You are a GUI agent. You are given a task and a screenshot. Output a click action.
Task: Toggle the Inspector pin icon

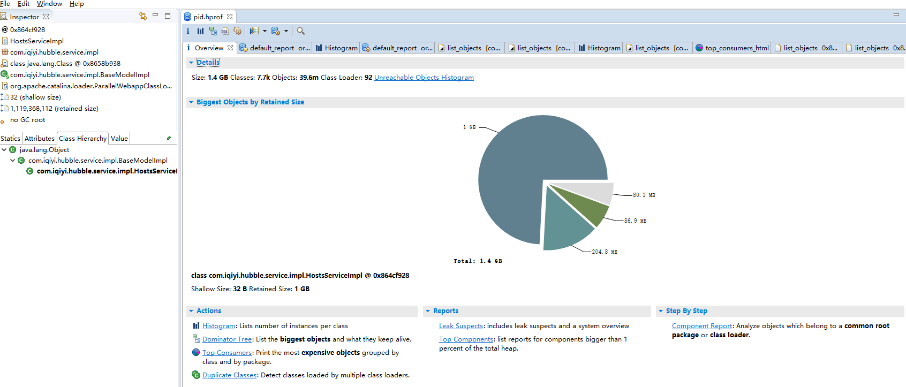pyautogui.click(x=169, y=138)
